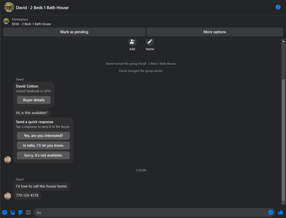Click the scrollbar up arrow
Screen dimensions: 286x218
[x=283, y=41]
